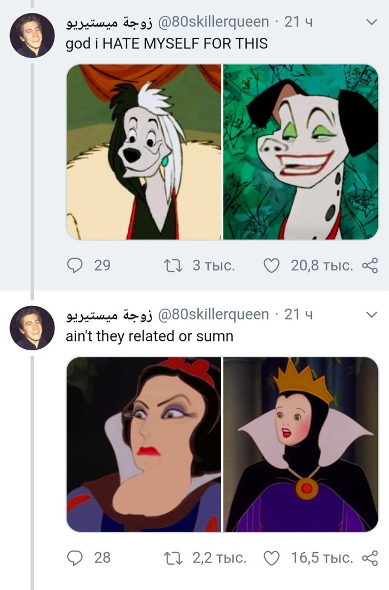Screen dimensions: 389x590
Task: Share the second tweet via share icon
Action: point(370,557)
